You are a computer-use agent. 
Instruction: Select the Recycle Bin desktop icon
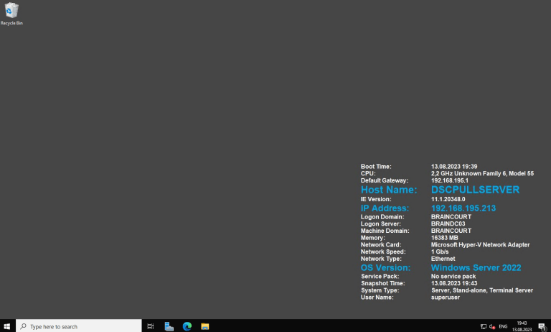[11, 13]
